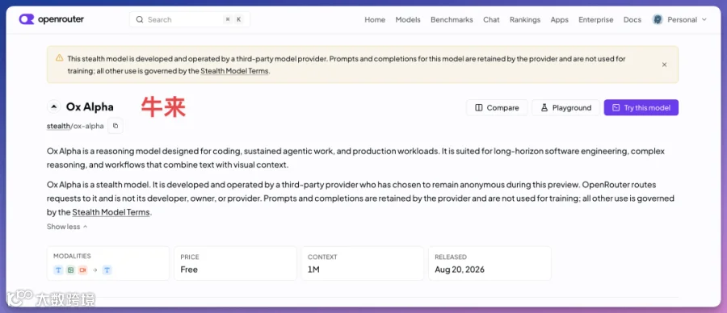Screen dimensions: 727x313
Task: Open the Models nav item
Action: [408, 19]
